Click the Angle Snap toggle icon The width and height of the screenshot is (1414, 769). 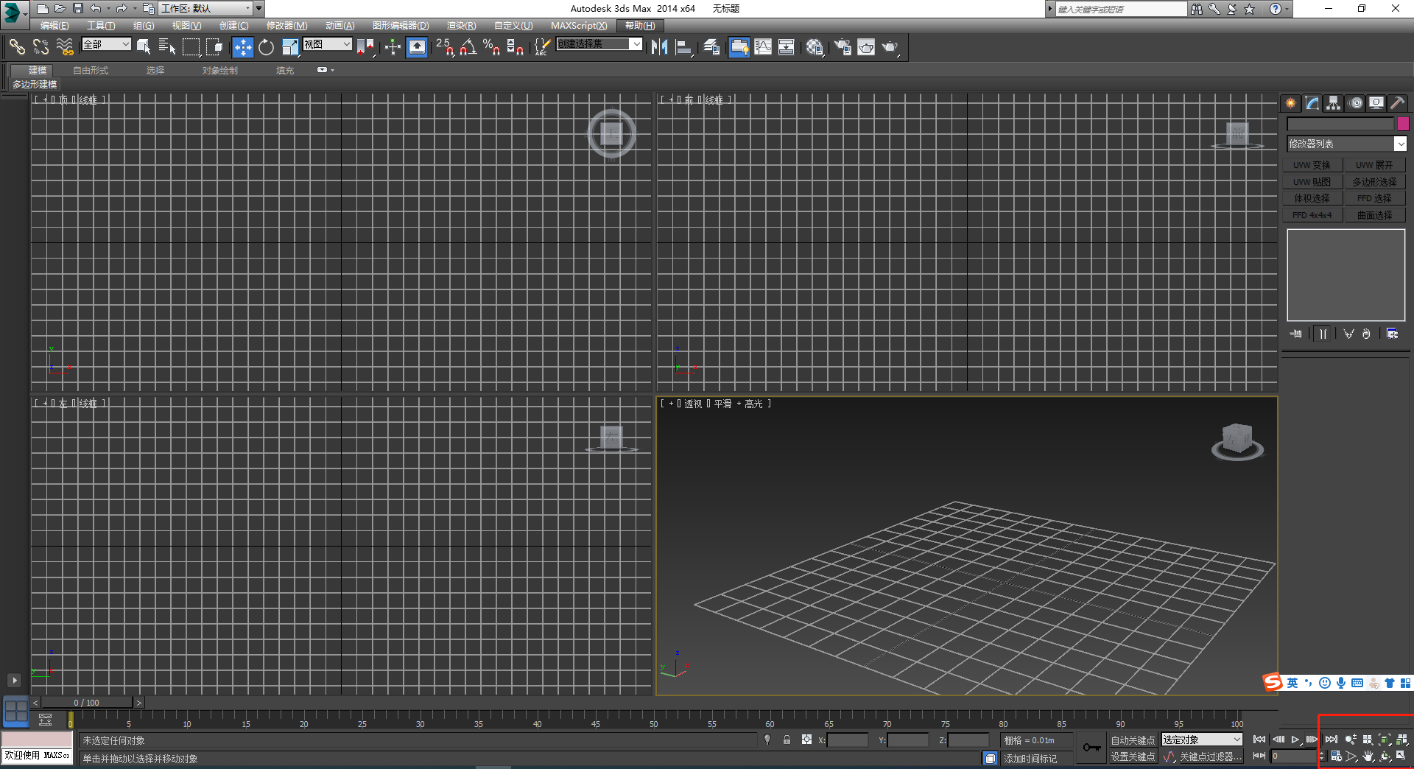pyautogui.click(x=468, y=47)
